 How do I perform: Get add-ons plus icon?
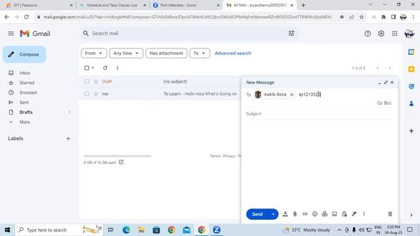click(411, 131)
